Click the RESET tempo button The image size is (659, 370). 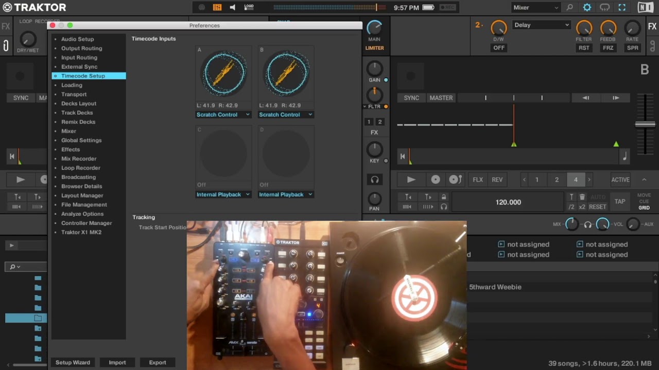click(x=598, y=207)
